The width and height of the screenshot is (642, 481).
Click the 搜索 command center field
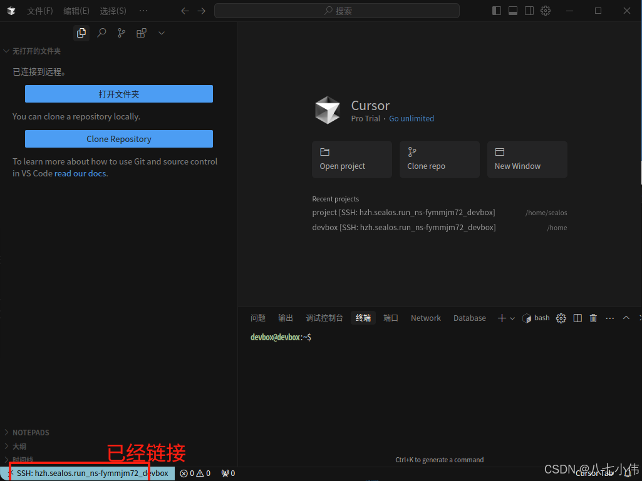click(x=336, y=11)
